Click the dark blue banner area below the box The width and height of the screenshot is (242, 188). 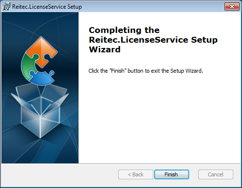point(40,150)
